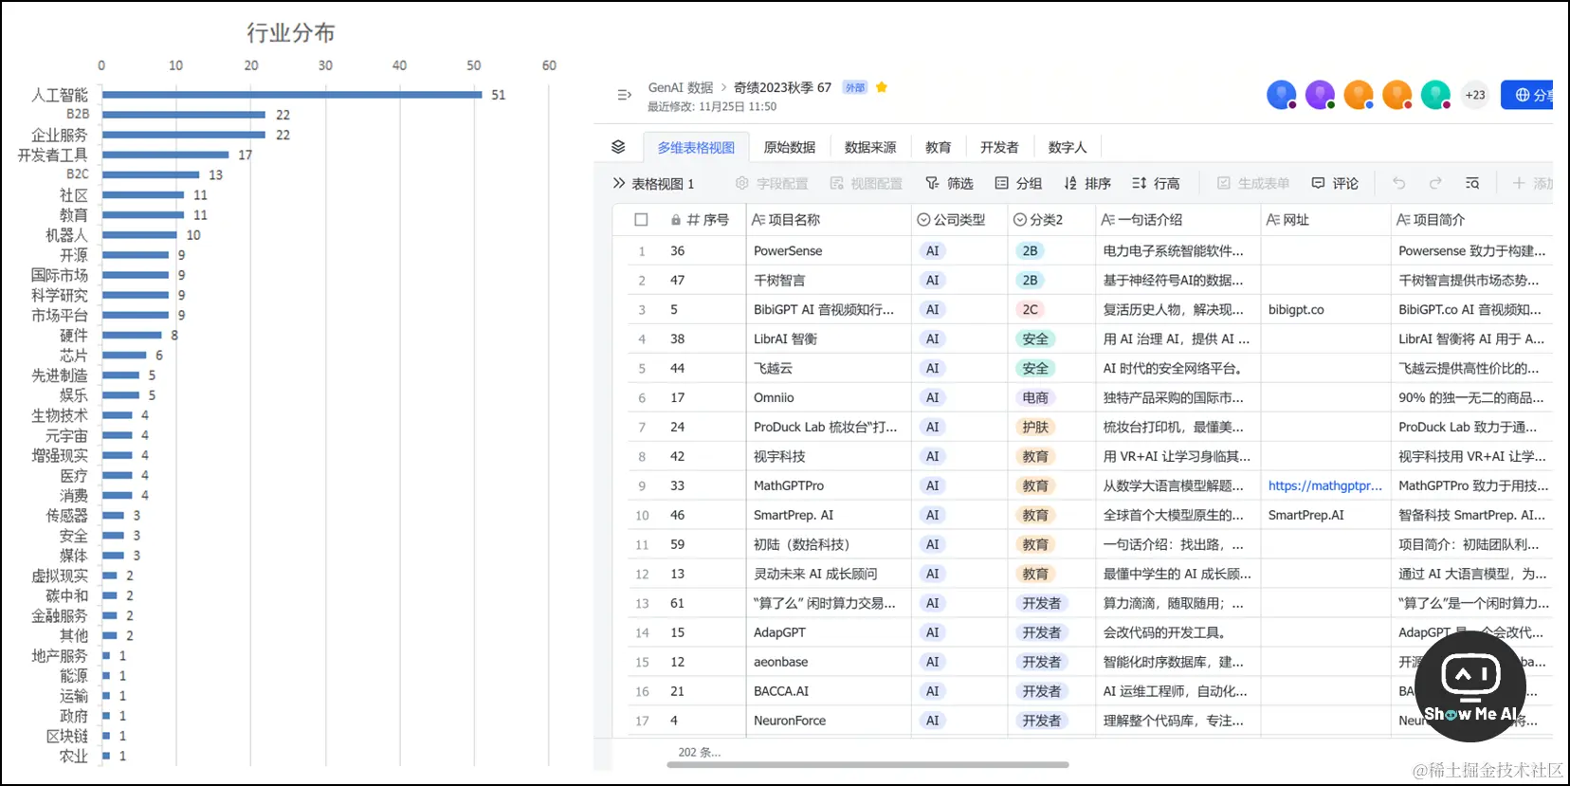Image resolution: width=1570 pixels, height=786 pixels.
Task: Click the 外部 external tag badge
Action: point(855,87)
